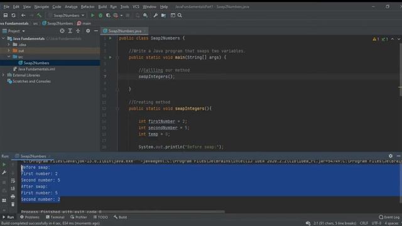This screenshot has height=226, width=402.
Task: Hide the Run panel with minus icon
Action: tap(398, 156)
